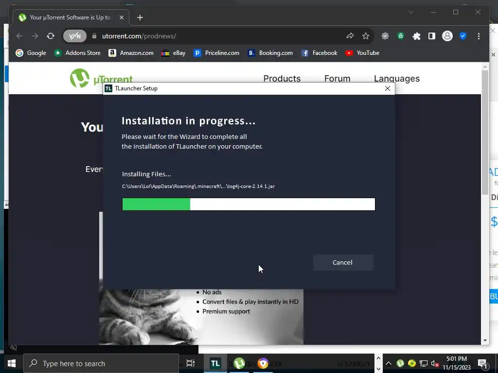498x373 pixels.
Task: Open a new browser tab
Action: coord(140,17)
